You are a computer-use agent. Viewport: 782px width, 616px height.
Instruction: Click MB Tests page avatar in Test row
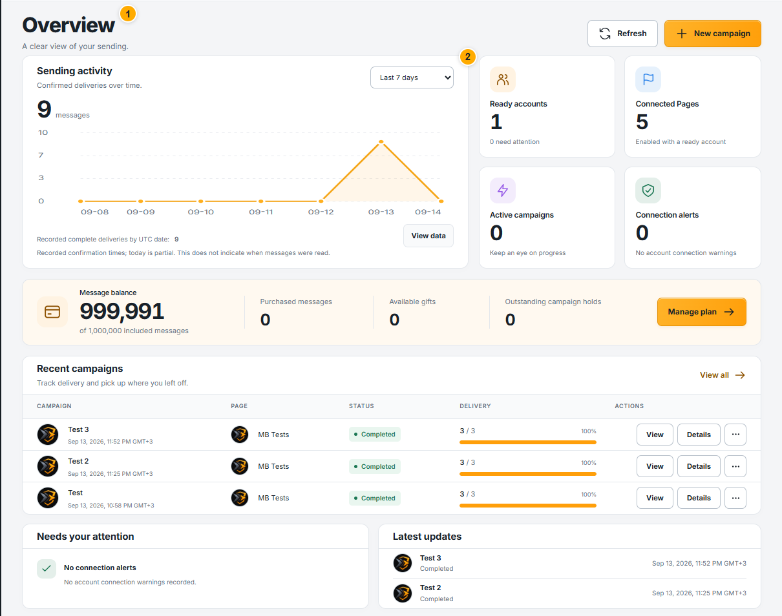[240, 498]
